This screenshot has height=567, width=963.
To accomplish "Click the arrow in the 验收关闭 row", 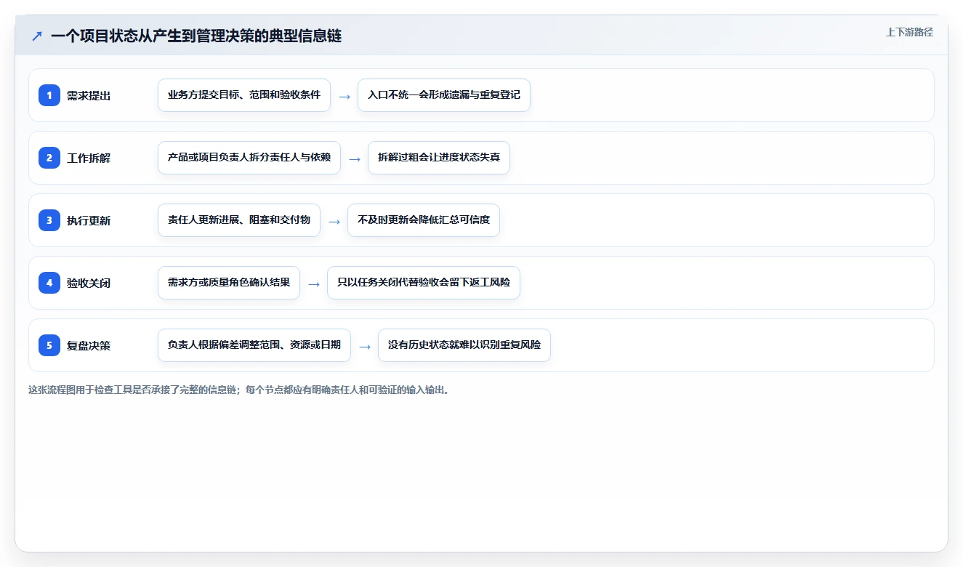I will pyautogui.click(x=314, y=283).
